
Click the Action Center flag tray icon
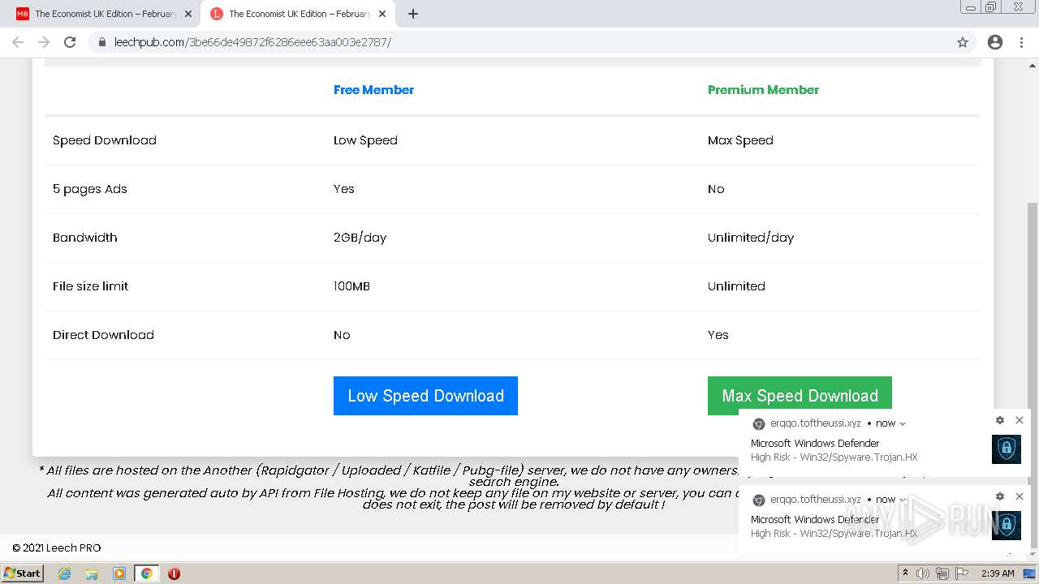click(x=960, y=573)
